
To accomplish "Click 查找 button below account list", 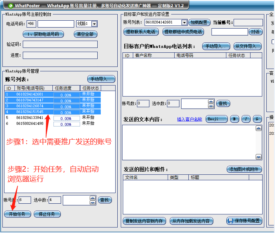I will 105,200.
